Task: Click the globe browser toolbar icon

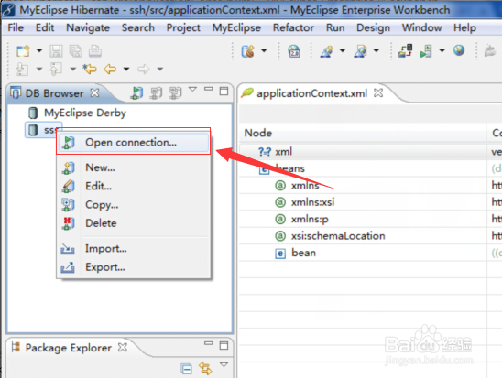Action: tap(459, 50)
